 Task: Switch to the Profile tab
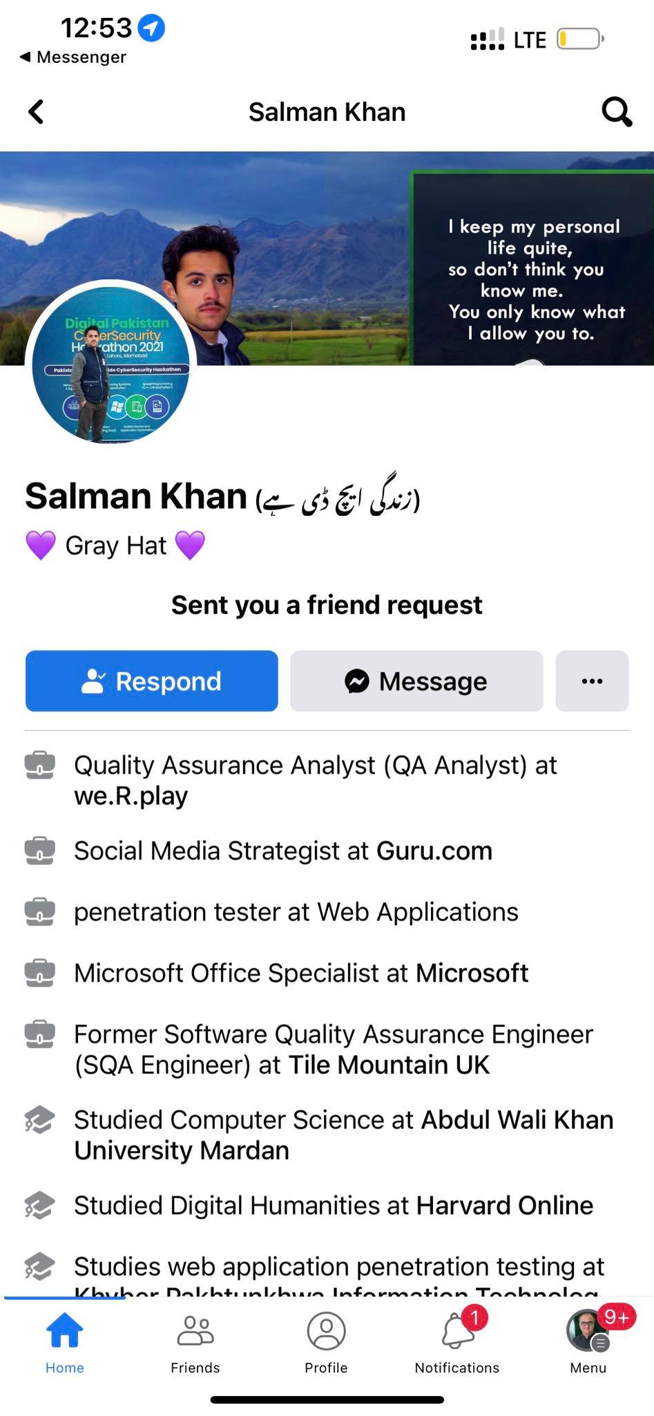[326, 1343]
